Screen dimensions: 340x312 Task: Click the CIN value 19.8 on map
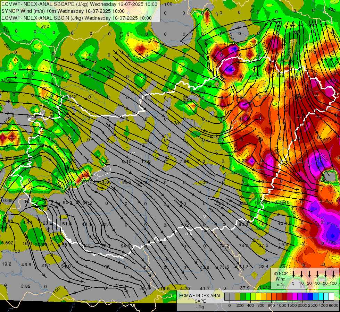(283, 245)
